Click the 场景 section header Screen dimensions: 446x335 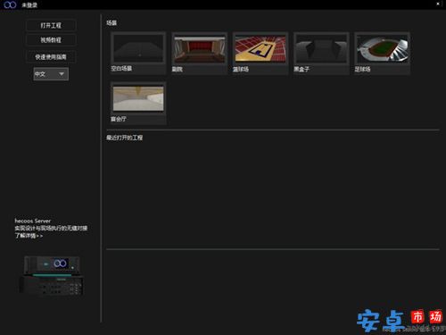coord(111,23)
